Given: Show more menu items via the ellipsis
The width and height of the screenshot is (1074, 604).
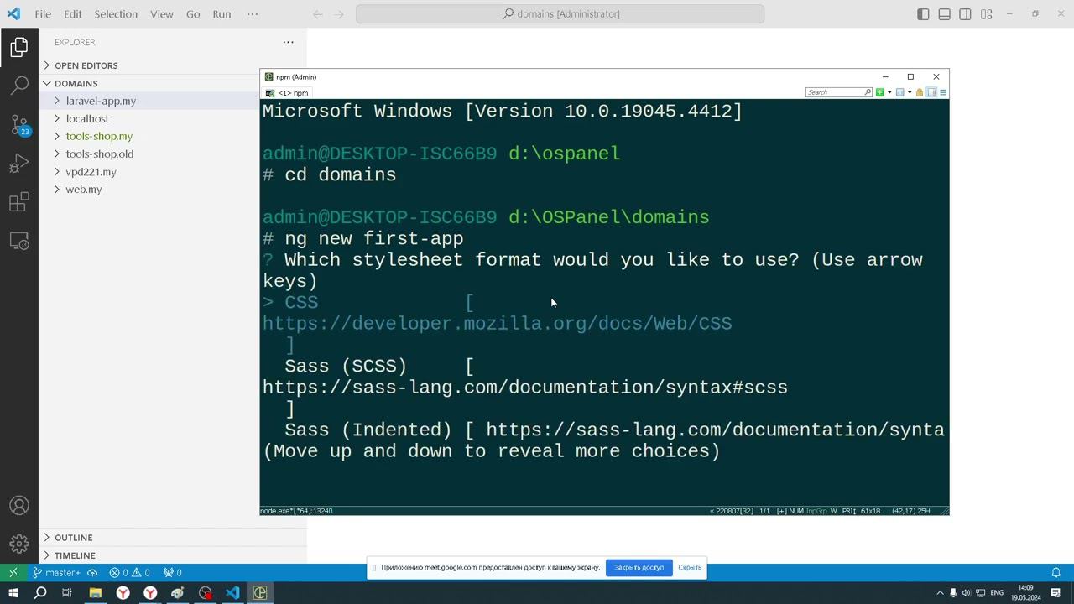Looking at the screenshot, I should point(253,14).
